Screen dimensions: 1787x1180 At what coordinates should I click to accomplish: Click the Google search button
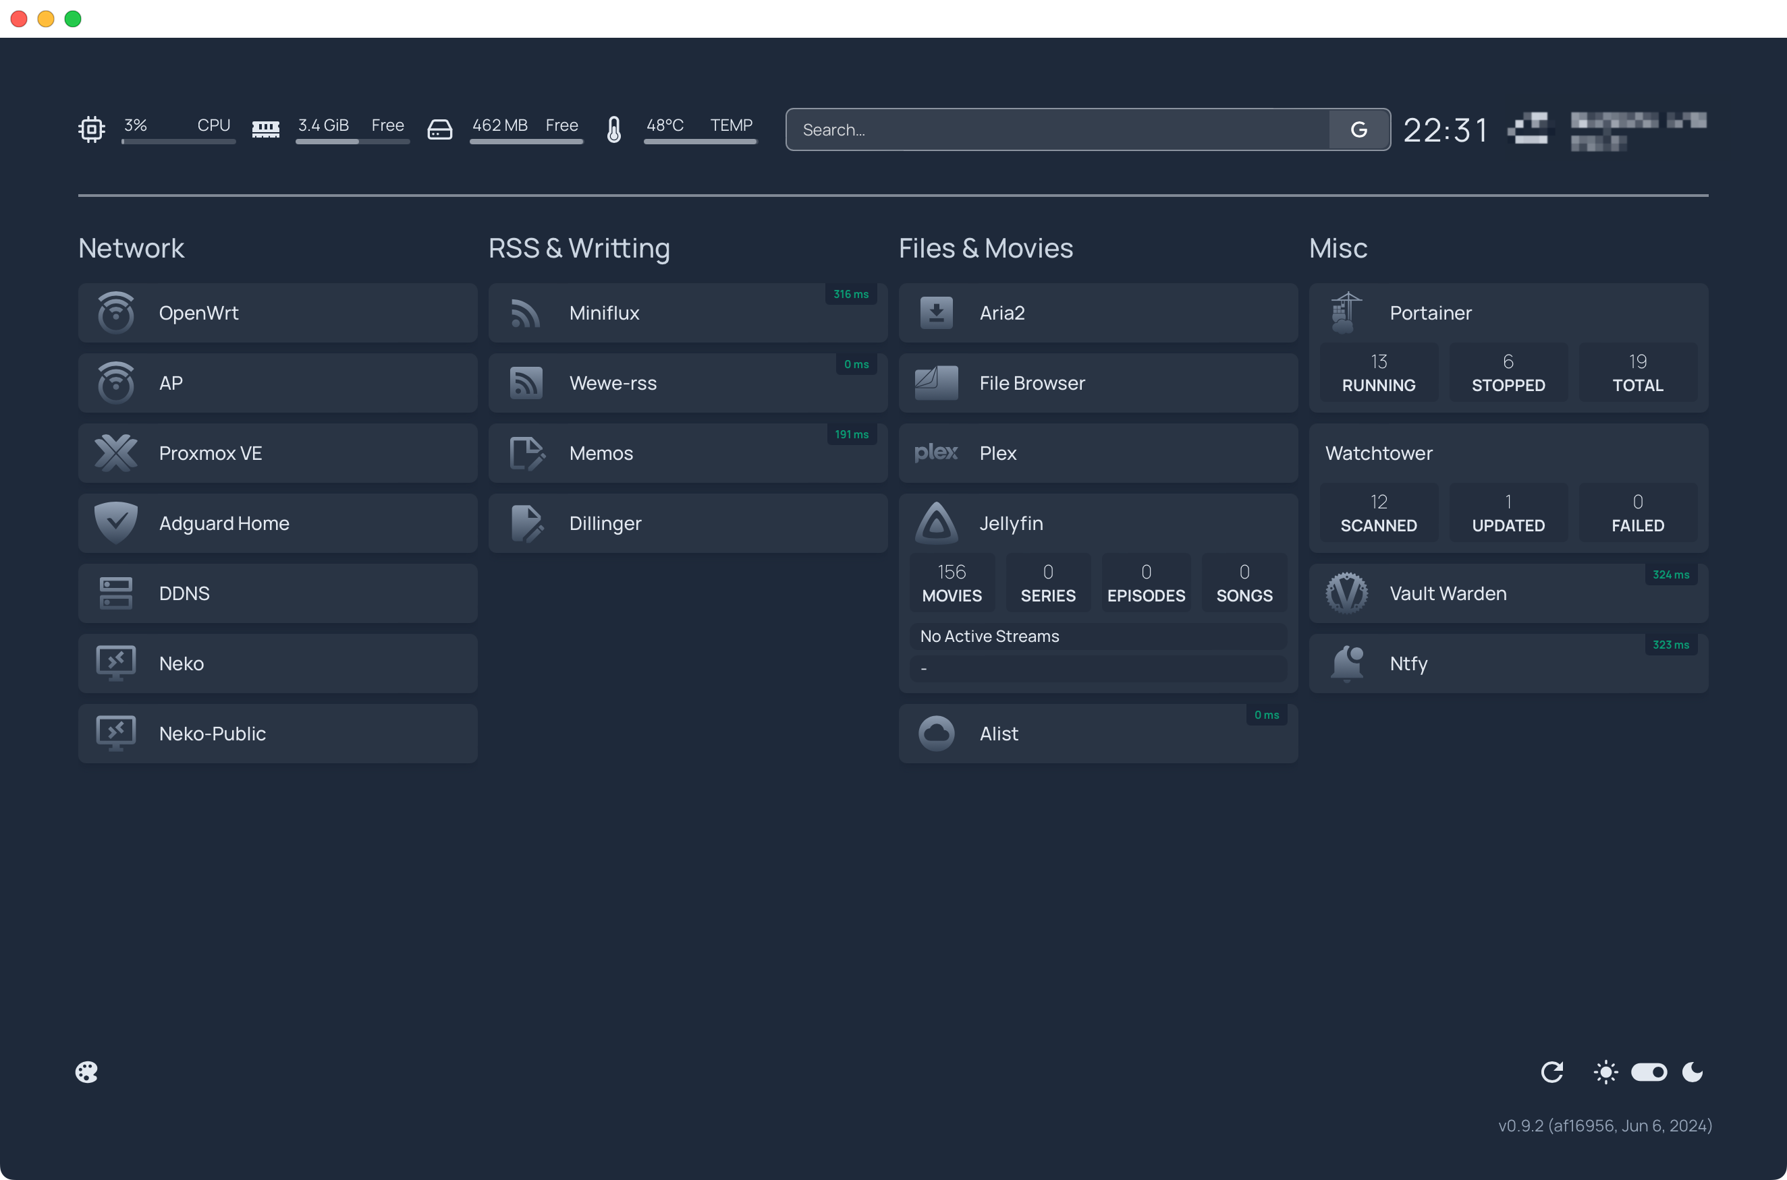pyautogui.click(x=1358, y=129)
